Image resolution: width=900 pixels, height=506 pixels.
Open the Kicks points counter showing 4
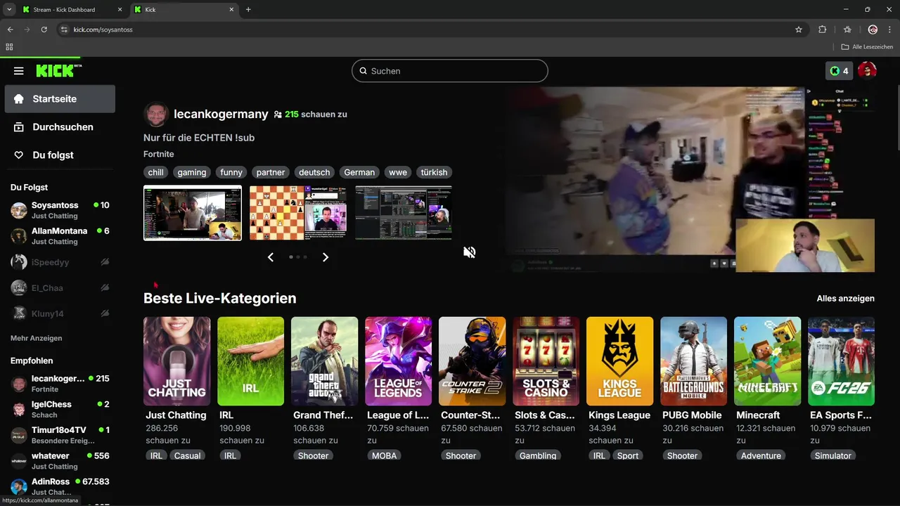click(x=839, y=71)
